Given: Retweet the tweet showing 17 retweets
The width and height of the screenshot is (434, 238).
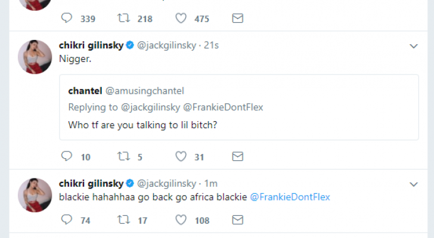Looking at the screenshot, I should (x=123, y=220).
